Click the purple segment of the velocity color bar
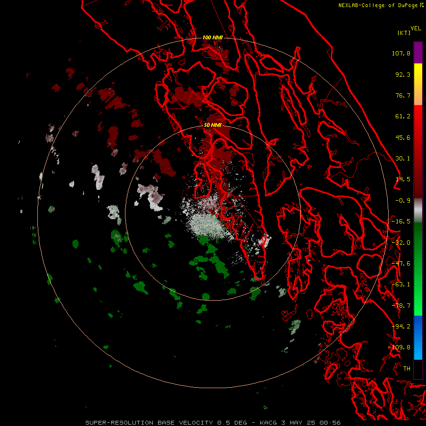Viewport: 426px width, 426px height. click(418, 53)
